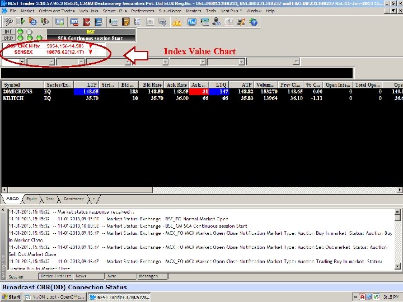Switch to the Debt market watch tab
This screenshot has width=403, height=302.
[50, 199]
